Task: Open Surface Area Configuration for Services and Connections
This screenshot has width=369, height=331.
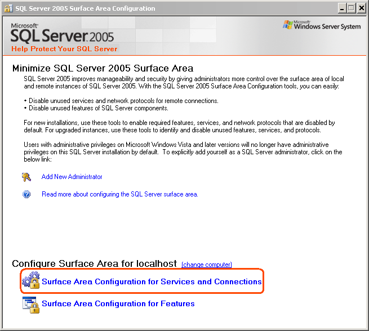Action: coord(152,281)
